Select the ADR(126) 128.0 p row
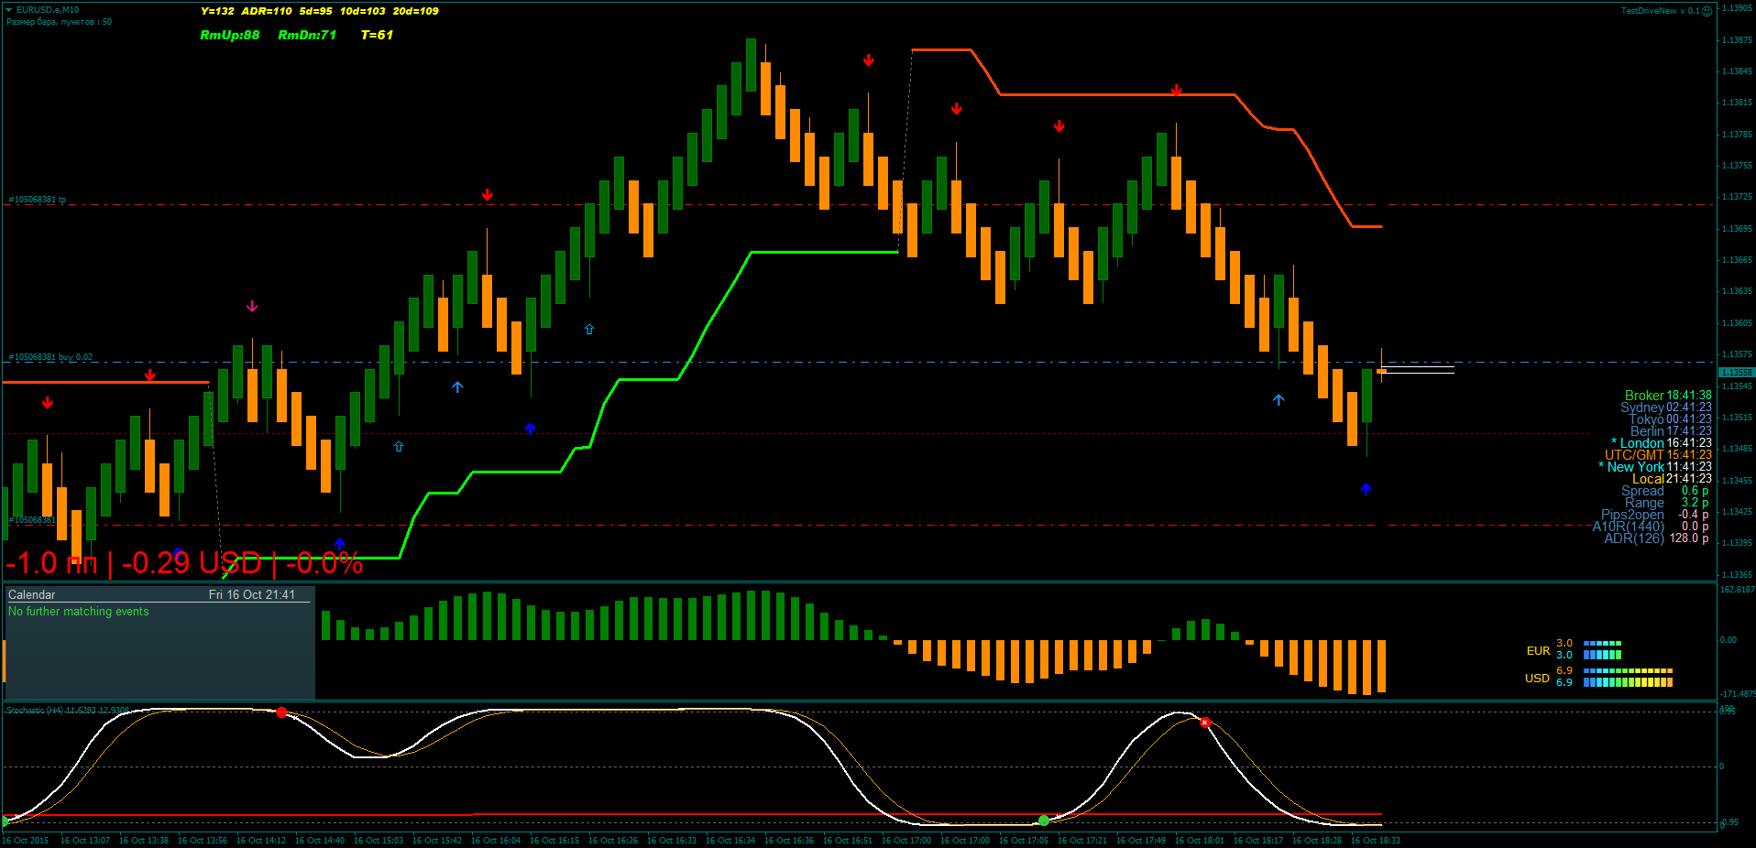This screenshot has height=848, width=1756. [1656, 538]
